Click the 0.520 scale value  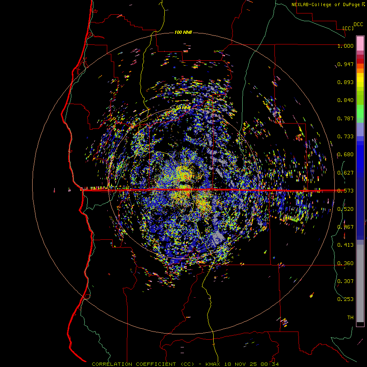pos(345,209)
